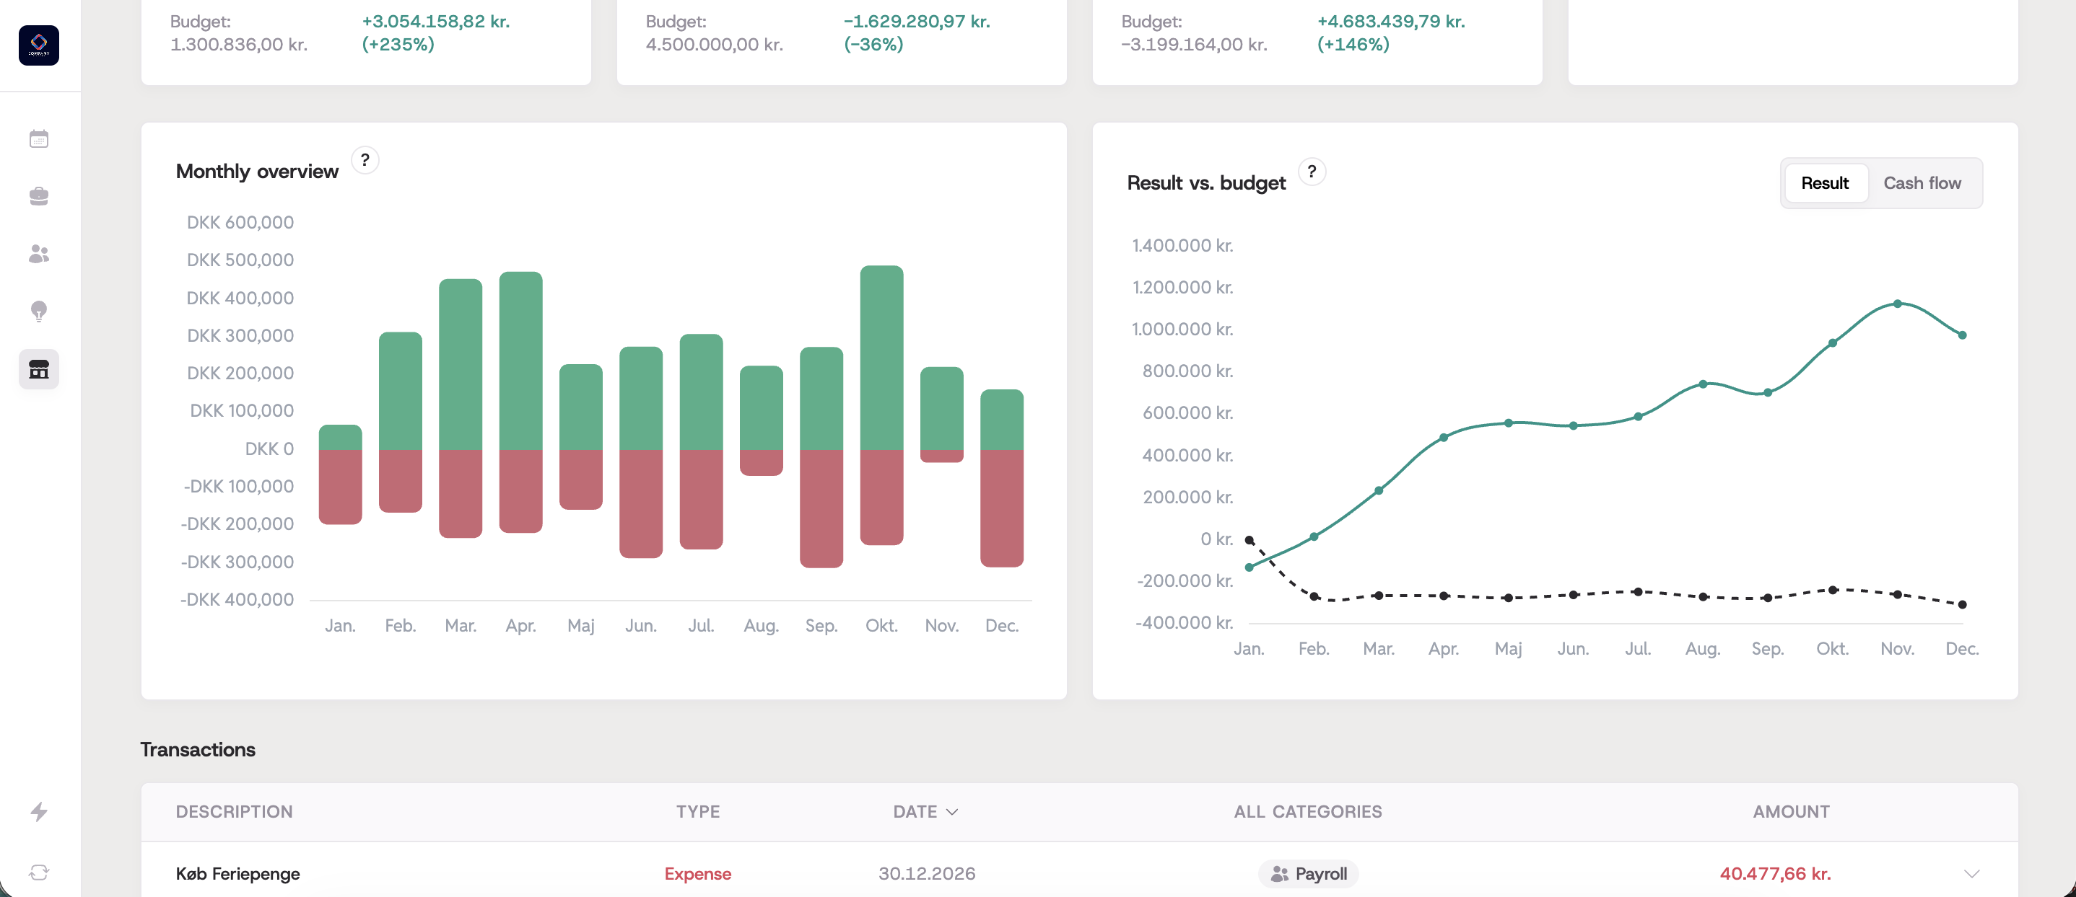Screen dimensions: 2076x897
Task: Click the Result vs. budget question mark
Action: pos(1312,172)
